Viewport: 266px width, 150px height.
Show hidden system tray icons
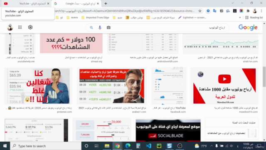[x=212, y=146]
